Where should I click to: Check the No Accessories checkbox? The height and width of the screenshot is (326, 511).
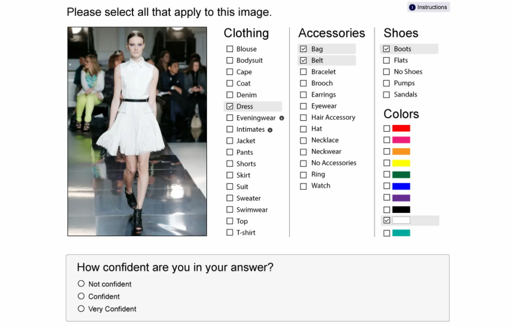click(x=303, y=163)
